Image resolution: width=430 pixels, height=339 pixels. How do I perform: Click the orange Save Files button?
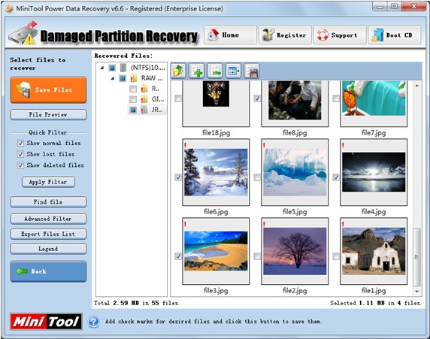pos(48,90)
